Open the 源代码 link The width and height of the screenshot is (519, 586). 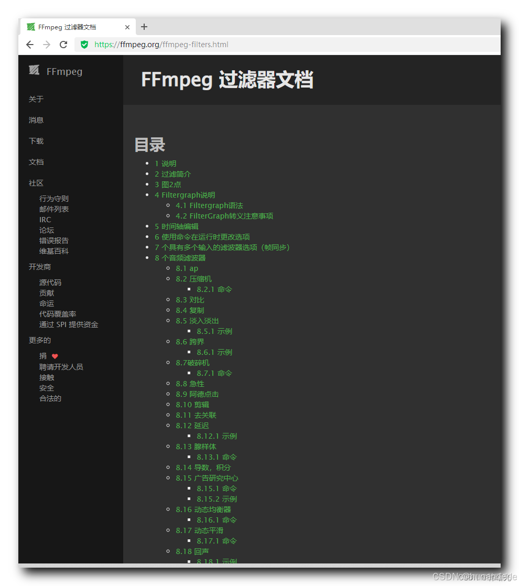[50, 282]
